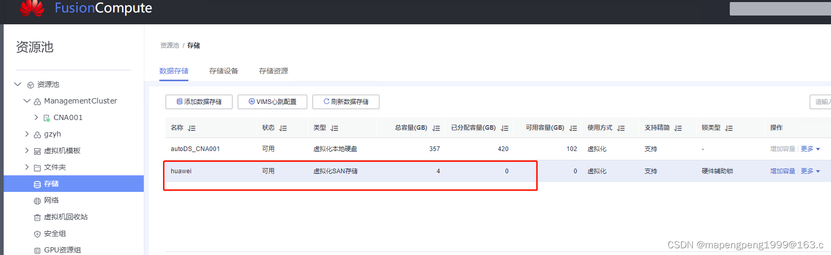Viewport: 831px width, 255px height.
Task: Click 增加容量 for autoDS_CNA001 row
Action: point(783,149)
